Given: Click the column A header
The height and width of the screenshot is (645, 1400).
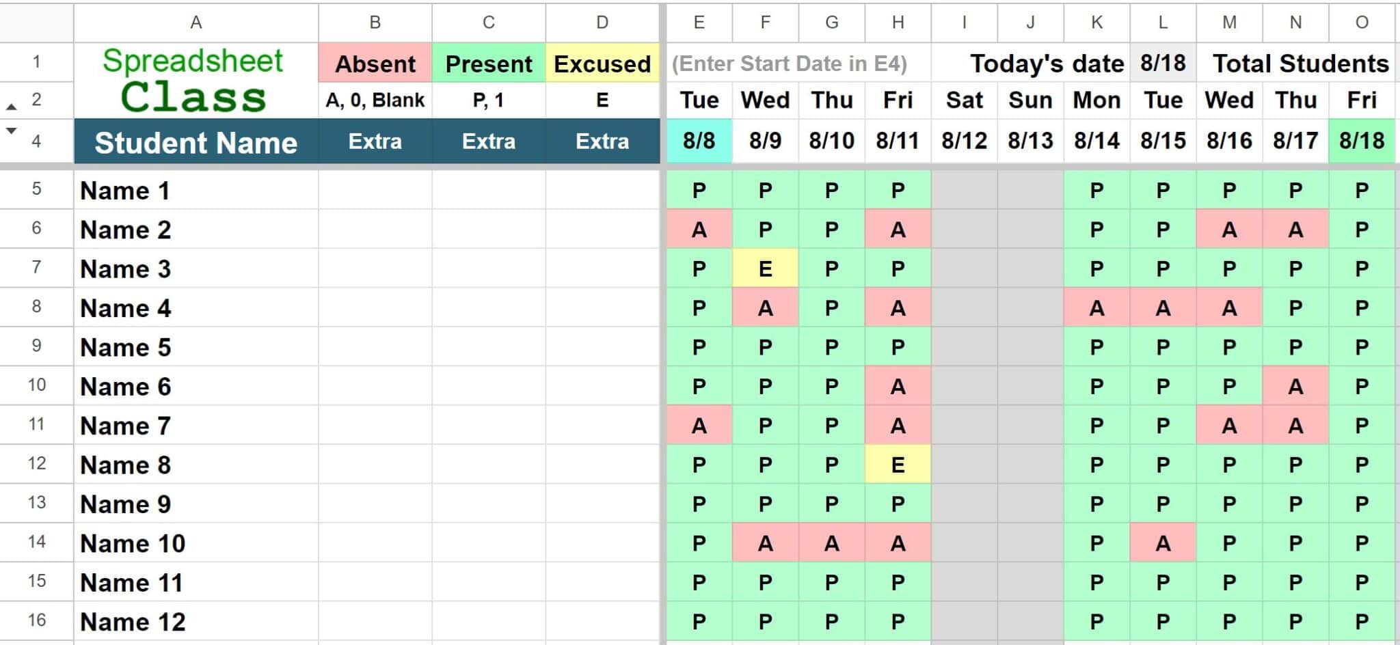Looking at the screenshot, I should [196, 21].
